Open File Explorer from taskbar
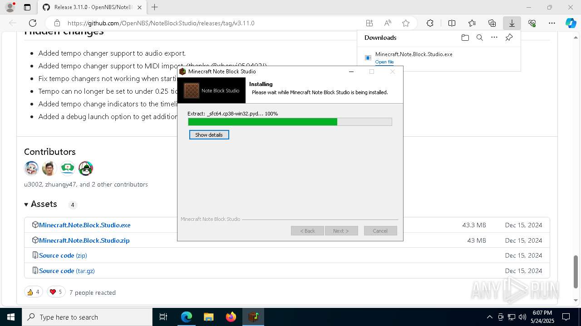The image size is (581, 326). click(x=208, y=317)
